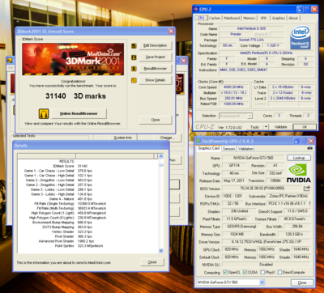Screen dimensions: 324x293
Task: Switch to the SPD tab
Action: 263,18
